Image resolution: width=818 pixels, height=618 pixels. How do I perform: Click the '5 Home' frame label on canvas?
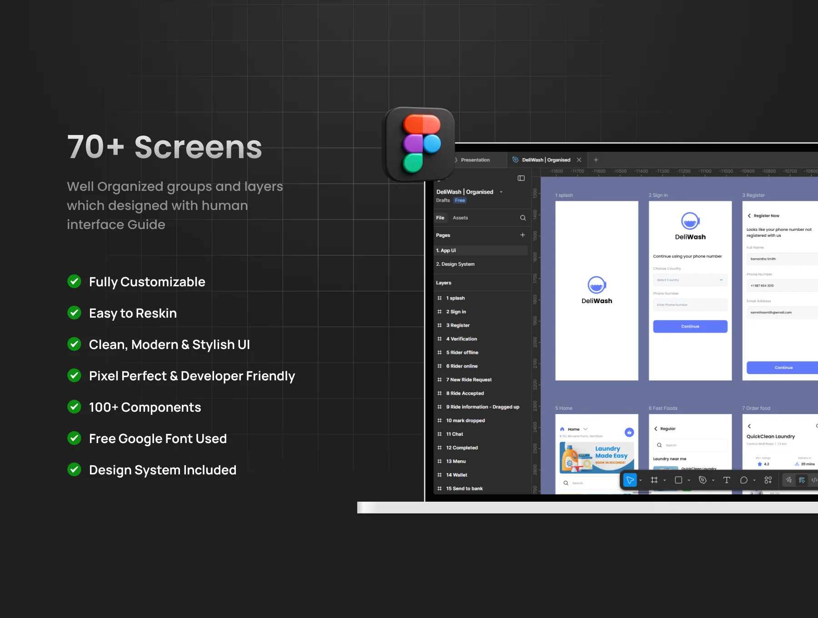[564, 408]
